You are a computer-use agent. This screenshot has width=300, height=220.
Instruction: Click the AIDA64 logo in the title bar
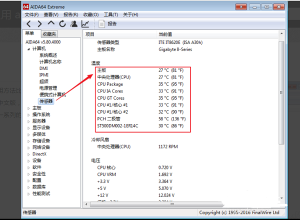tap(25, 6)
